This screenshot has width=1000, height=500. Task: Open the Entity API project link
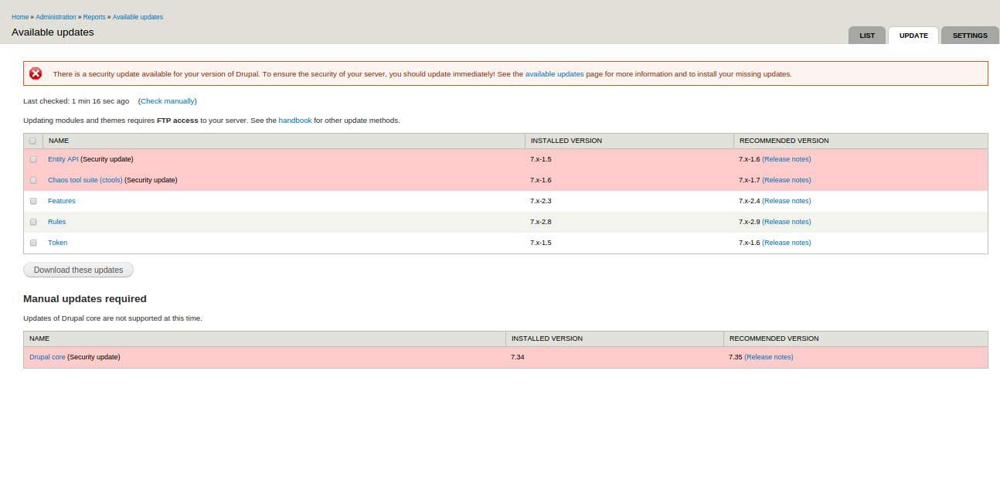[x=63, y=159]
